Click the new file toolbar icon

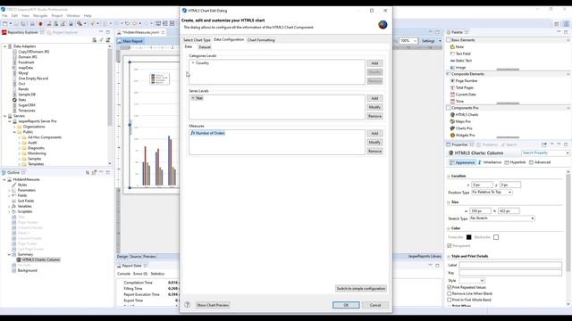[5, 24]
